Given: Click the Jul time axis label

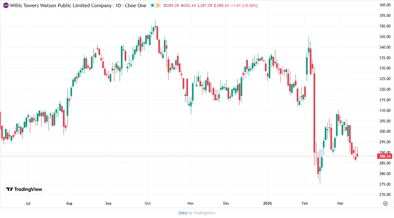Looking at the screenshot, I should [x=28, y=203].
